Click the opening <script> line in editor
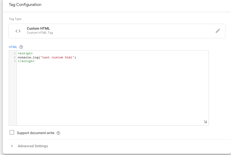 point(25,53)
